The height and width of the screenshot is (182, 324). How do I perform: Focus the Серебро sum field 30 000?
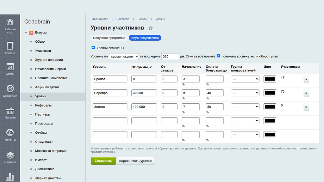[x=144, y=93]
